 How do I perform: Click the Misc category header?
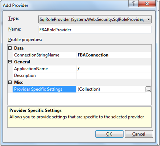coord(19,82)
